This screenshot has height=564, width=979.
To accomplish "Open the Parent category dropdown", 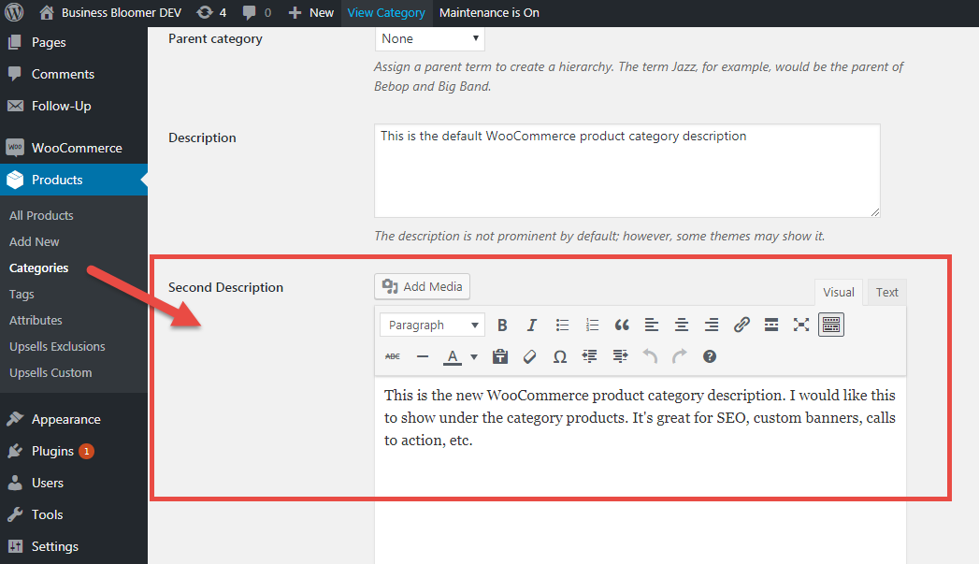I will [x=430, y=38].
